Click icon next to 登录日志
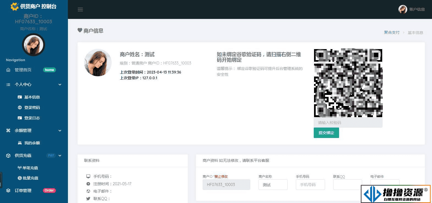Image resolution: width=432 pixels, height=203 pixels. [20, 118]
